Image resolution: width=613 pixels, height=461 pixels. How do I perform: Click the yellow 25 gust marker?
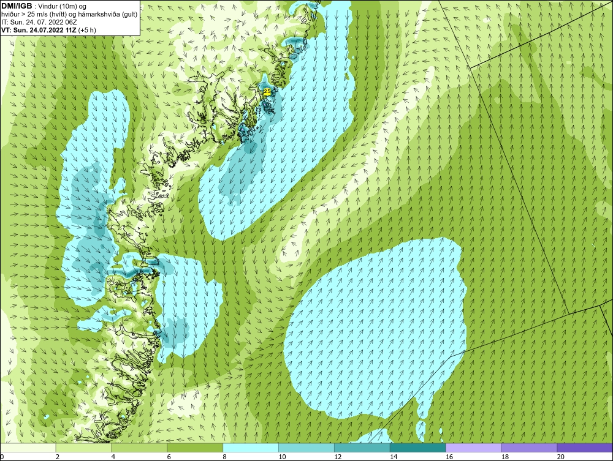pyautogui.click(x=267, y=91)
